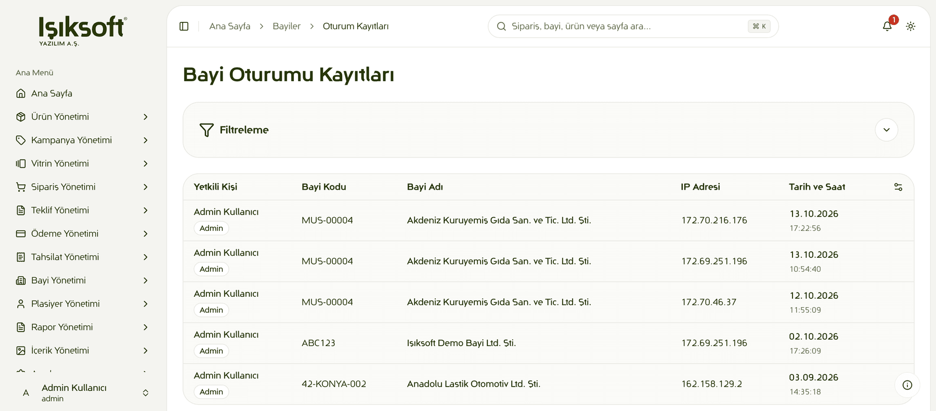Click the Filtreleme funnel icon
Image resolution: width=936 pixels, height=411 pixels.
tap(206, 130)
